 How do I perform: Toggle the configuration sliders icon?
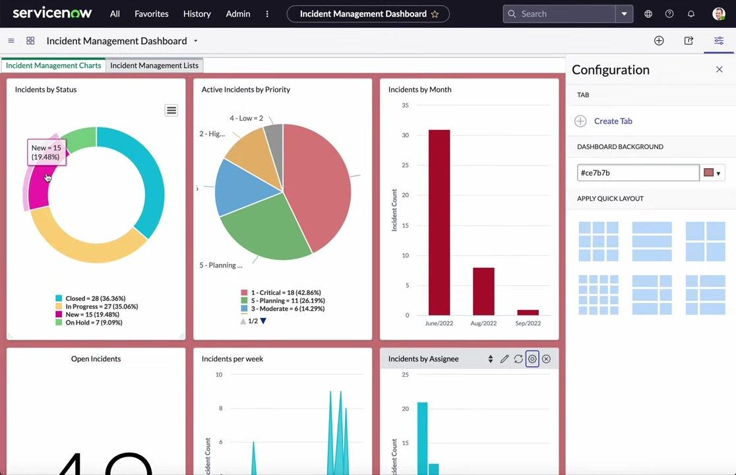pos(719,41)
